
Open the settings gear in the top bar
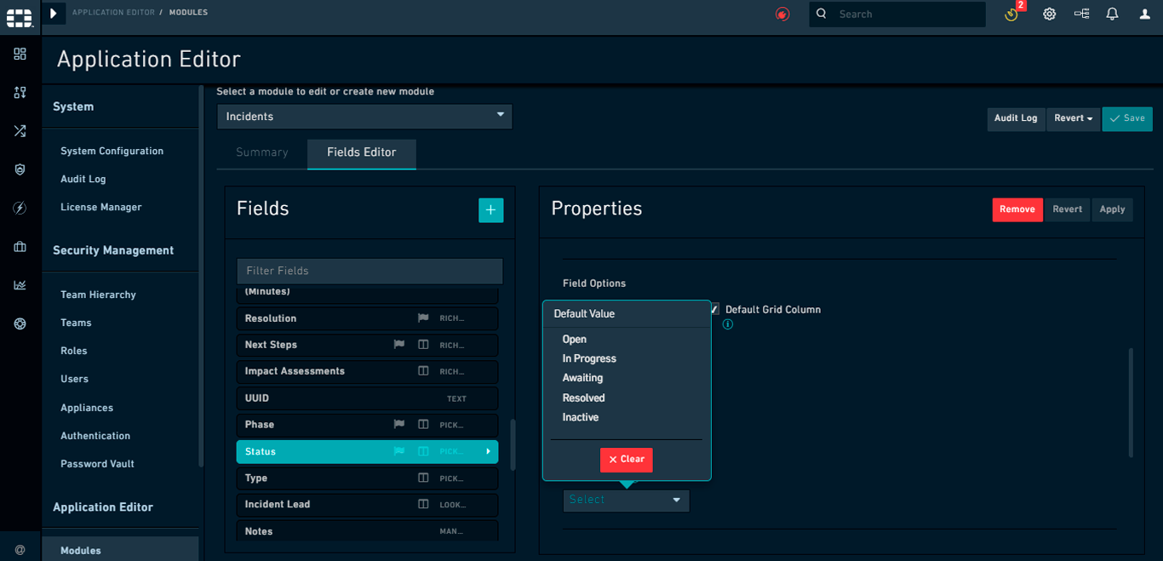pyautogui.click(x=1049, y=14)
